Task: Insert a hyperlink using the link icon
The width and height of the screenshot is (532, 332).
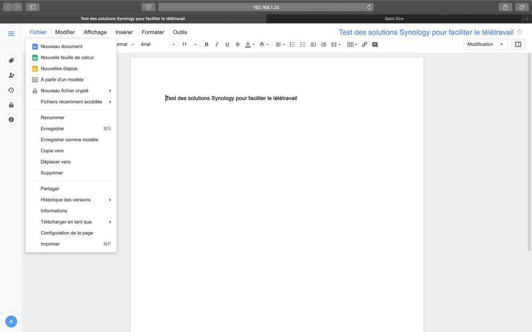Action: [364, 45]
